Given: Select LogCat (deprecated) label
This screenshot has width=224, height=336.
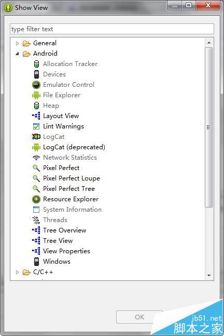Looking at the screenshot, I should click(x=74, y=147).
